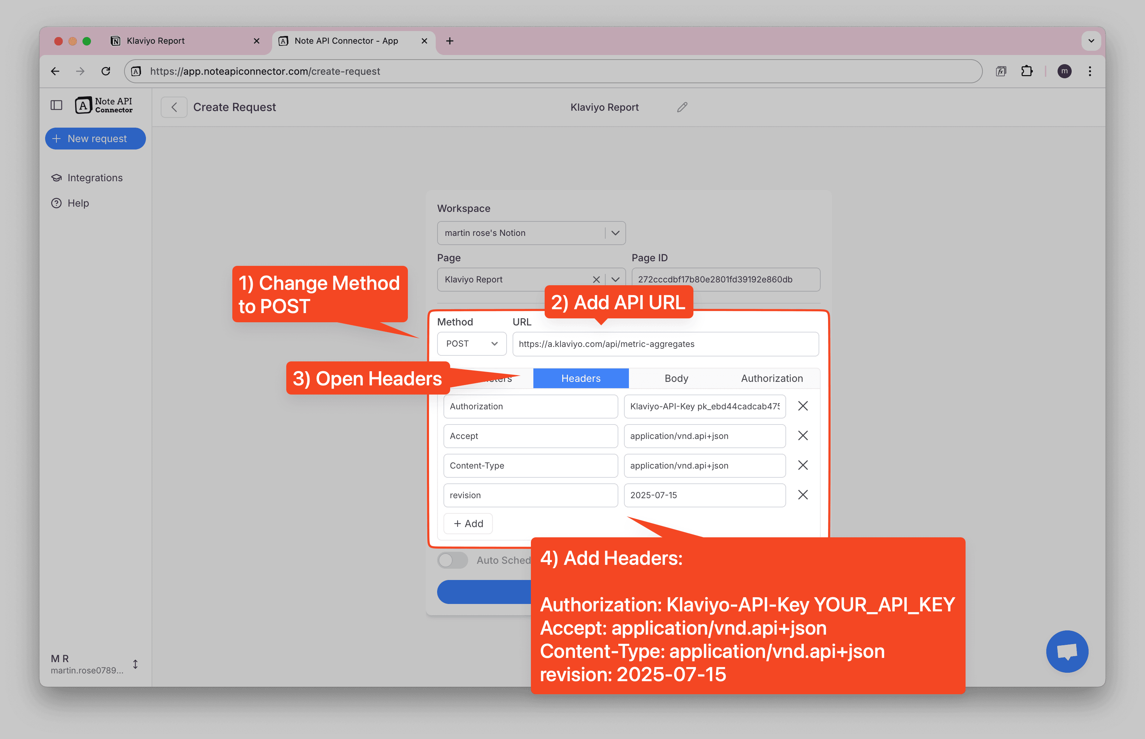Switch to the Headers tab
1145x739 pixels.
580,378
